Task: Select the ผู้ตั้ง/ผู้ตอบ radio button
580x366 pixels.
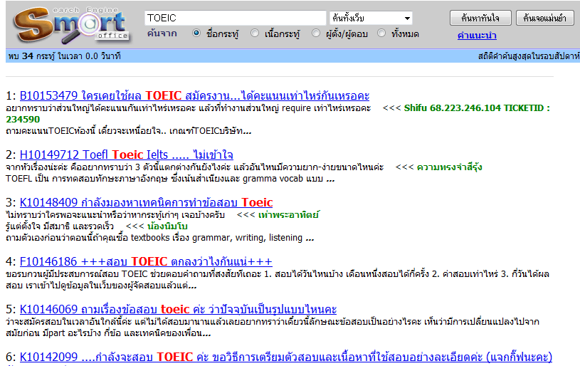Action: click(x=315, y=33)
